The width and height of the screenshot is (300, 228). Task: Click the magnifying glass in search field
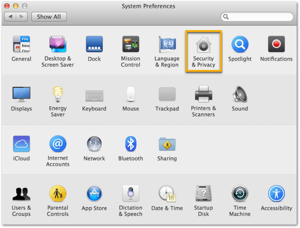click(x=226, y=17)
